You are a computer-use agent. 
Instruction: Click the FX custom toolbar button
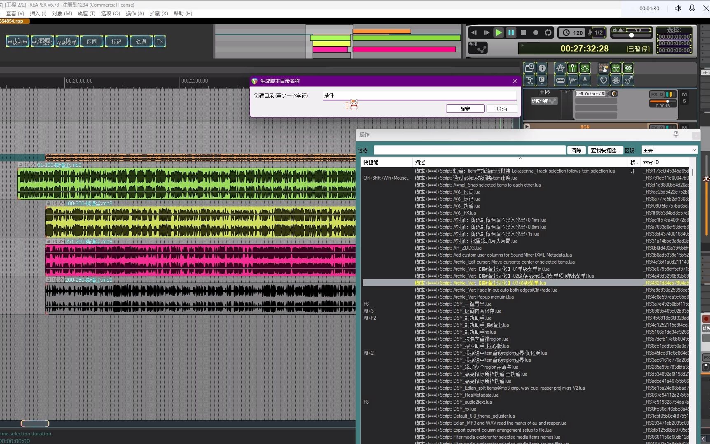tap(160, 41)
